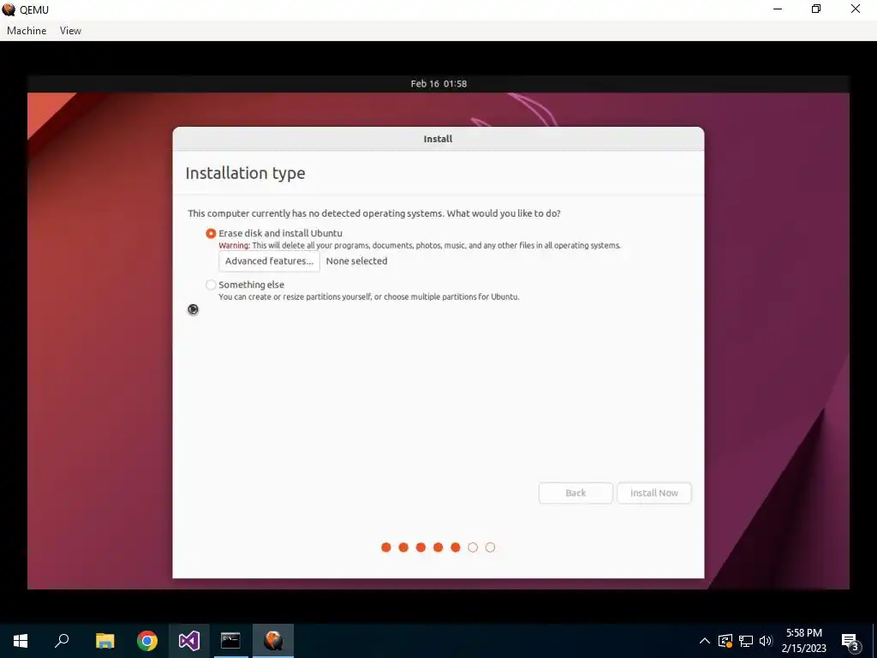Open Advanced features dialog
877x658 pixels.
pos(269,261)
